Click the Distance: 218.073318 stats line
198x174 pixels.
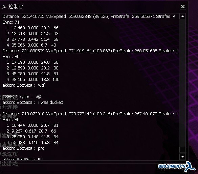click(x=90, y=114)
